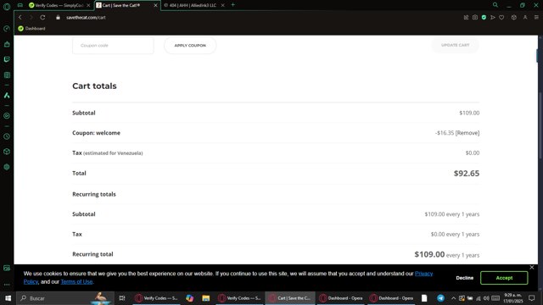543x305 pixels.
Task: Open the snapshot camera tool
Action: [475, 17]
